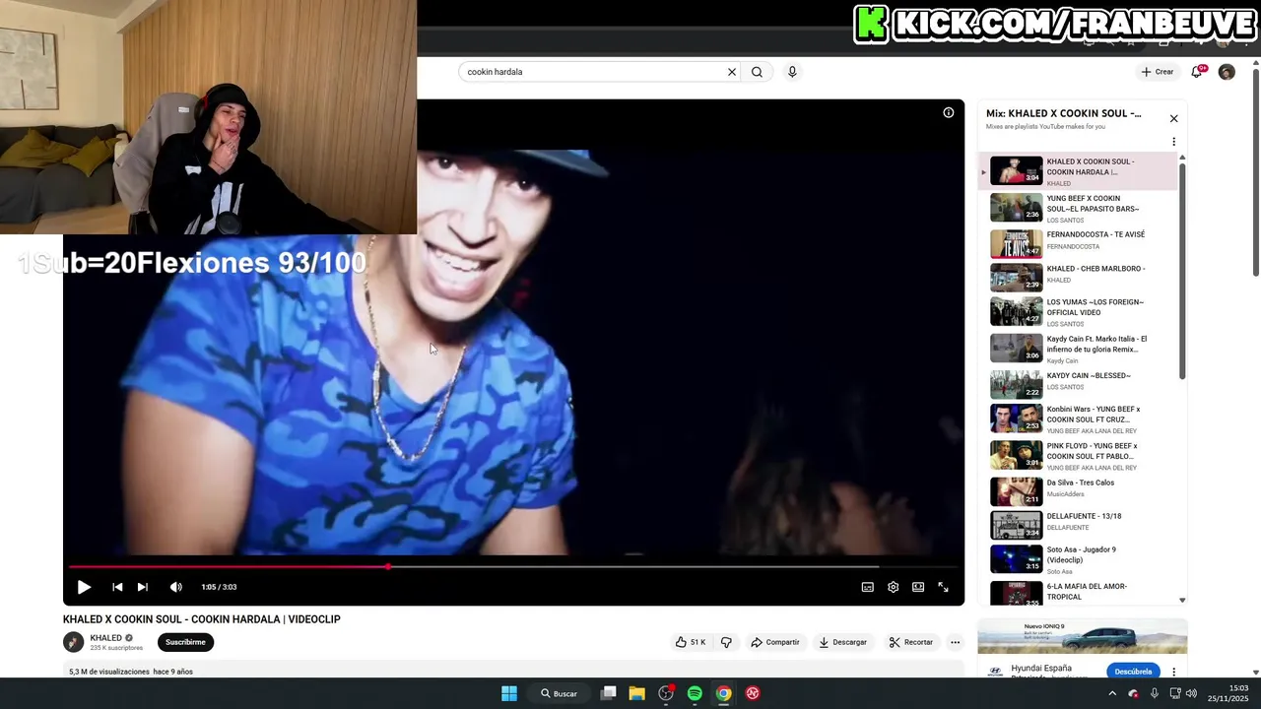This screenshot has width=1261, height=709.
Task: Click Descubrirla on Hyundai ad
Action: [x=1133, y=672]
